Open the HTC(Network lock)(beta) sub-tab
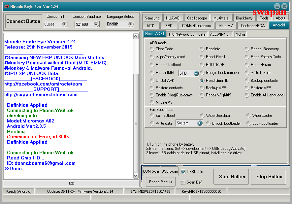 point(187,34)
